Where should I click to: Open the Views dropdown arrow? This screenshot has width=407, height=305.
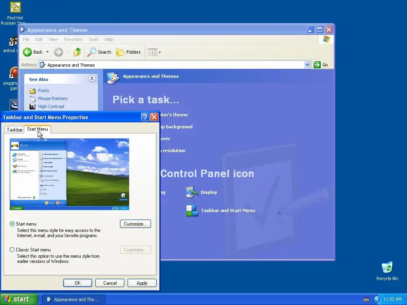[x=160, y=52]
